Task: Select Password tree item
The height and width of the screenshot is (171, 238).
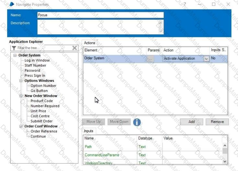Action: click(32, 71)
